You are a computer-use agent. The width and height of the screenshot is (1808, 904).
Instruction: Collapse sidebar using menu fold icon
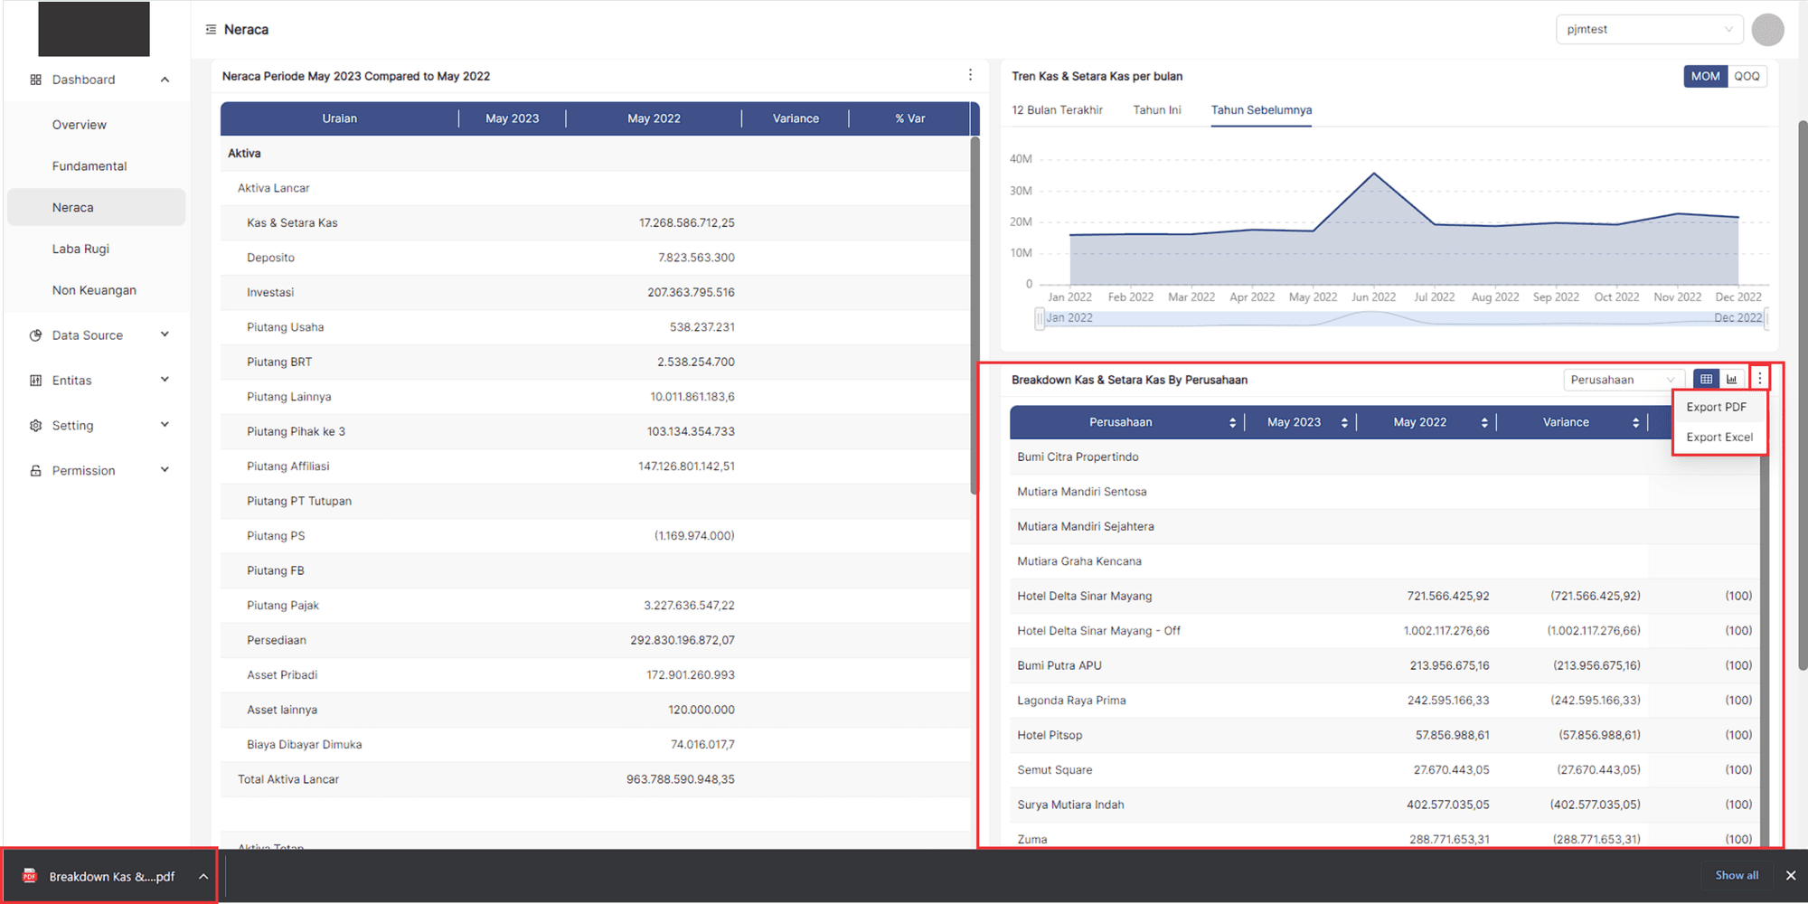(x=211, y=30)
